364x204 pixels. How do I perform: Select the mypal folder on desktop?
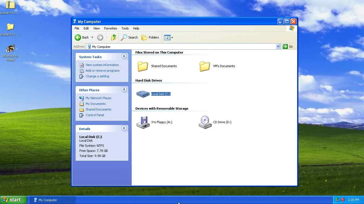pyautogui.click(x=10, y=27)
